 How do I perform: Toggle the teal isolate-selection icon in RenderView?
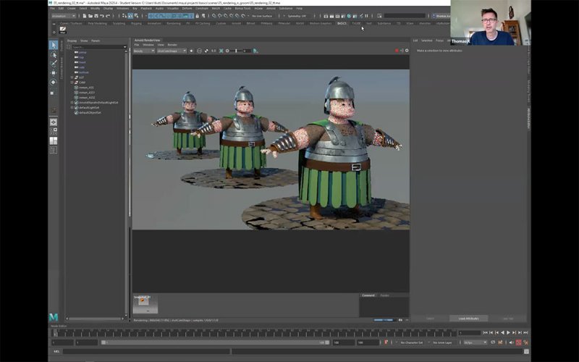(221, 51)
